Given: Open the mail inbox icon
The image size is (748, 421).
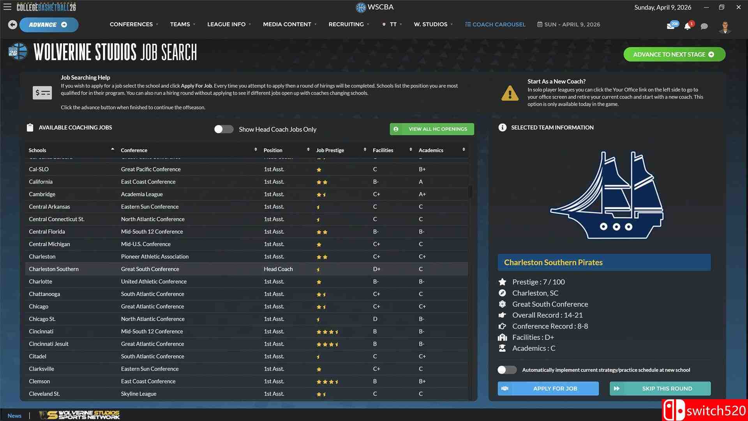Looking at the screenshot, I should pyautogui.click(x=671, y=26).
